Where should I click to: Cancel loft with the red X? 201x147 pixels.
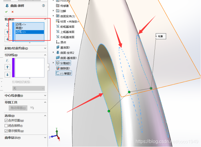click(12, 12)
